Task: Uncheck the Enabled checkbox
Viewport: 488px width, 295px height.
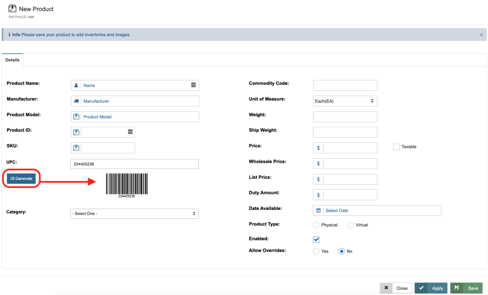Action: (316, 240)
